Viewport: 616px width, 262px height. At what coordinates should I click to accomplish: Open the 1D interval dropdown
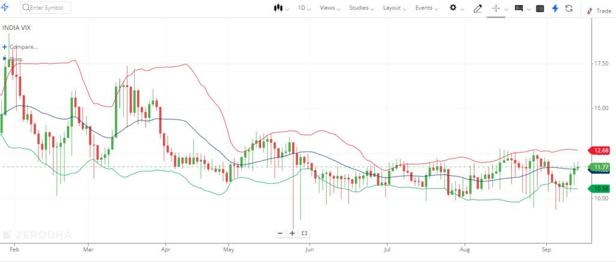tap(304, 8)
